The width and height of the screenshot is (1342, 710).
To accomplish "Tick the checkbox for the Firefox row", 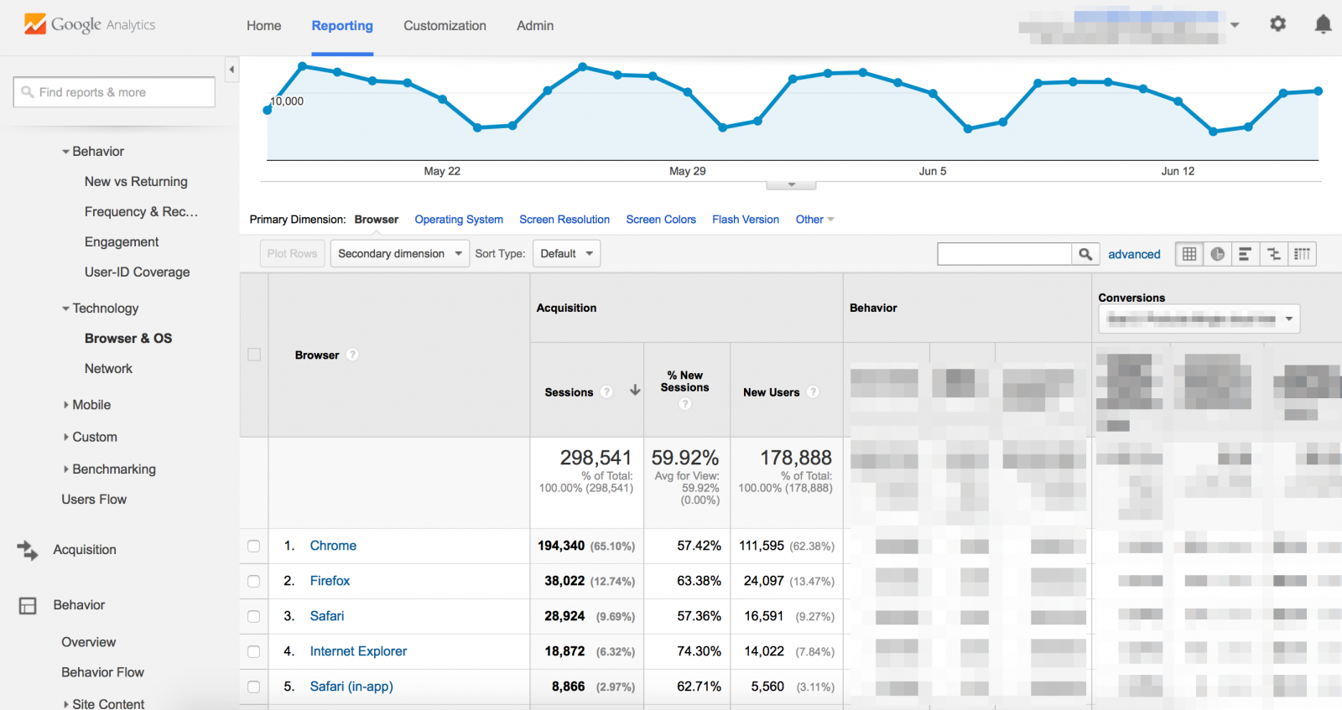I will [253, 581].
